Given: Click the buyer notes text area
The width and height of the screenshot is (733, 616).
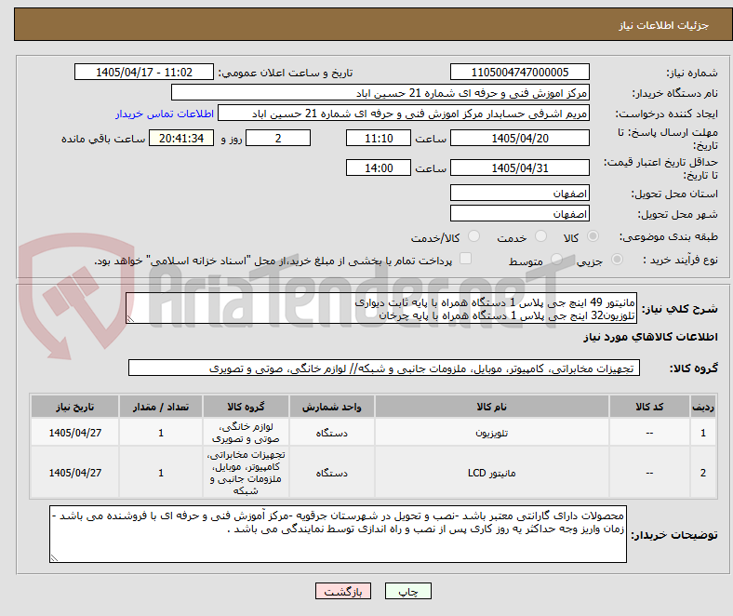Looking at the screenshot, I should click(338, 534).
